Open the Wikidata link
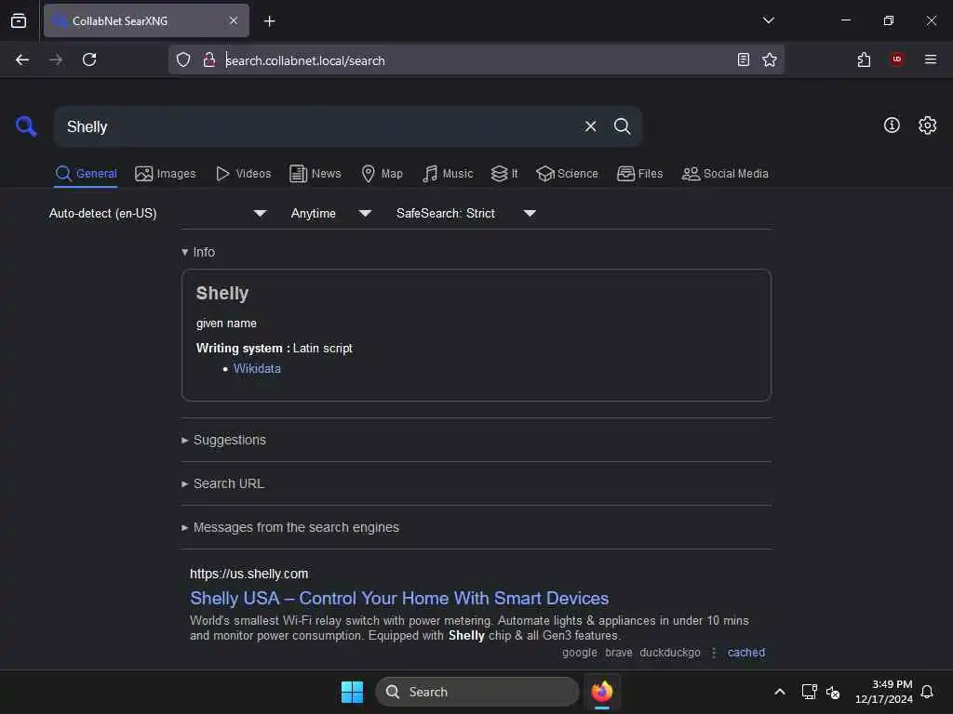 point(257,368)
